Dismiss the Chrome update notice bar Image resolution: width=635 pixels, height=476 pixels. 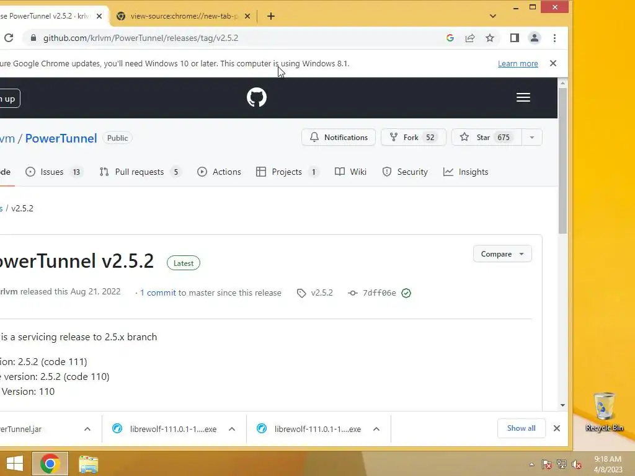click(x=553, y=64)
